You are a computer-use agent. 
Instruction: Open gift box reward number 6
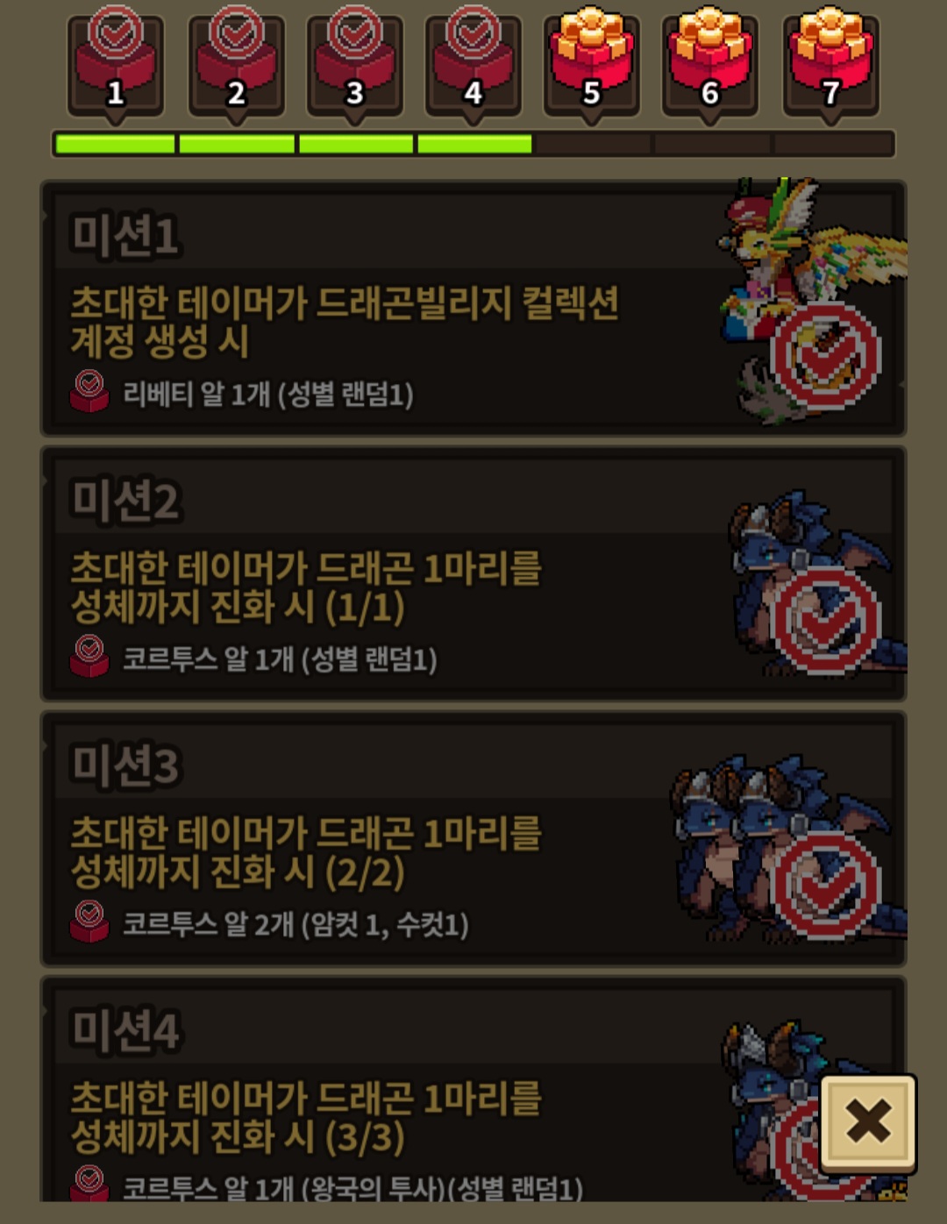pyautogui.click(x=709, y=61)
